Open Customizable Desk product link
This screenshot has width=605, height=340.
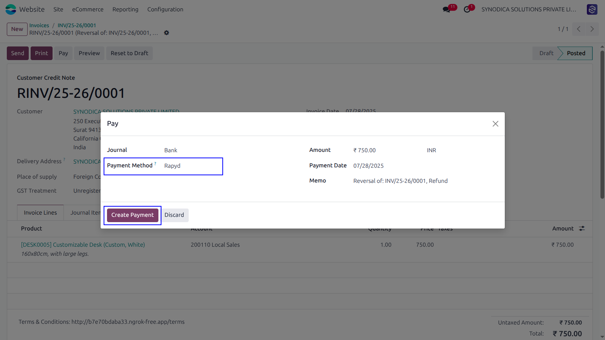coord(83,245)
